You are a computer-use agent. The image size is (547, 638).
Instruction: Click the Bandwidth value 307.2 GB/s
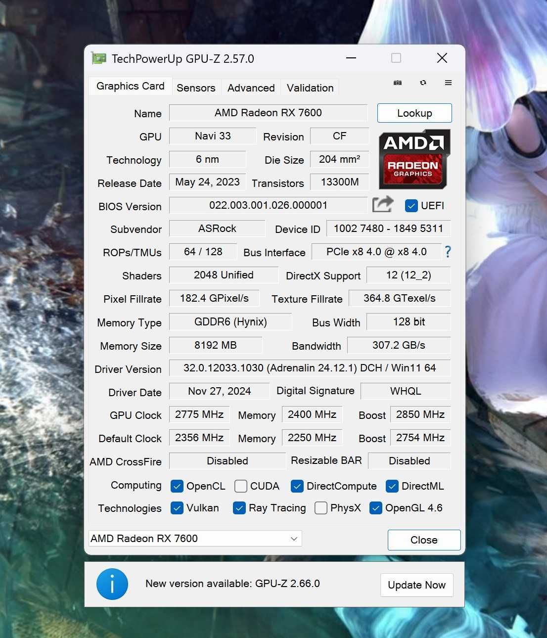(x=399, y=345)
